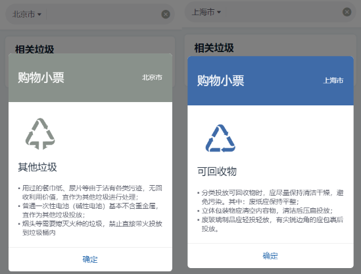Click the Beijing search input field
The height and width of the screenshot is (274, 361).
104,14
